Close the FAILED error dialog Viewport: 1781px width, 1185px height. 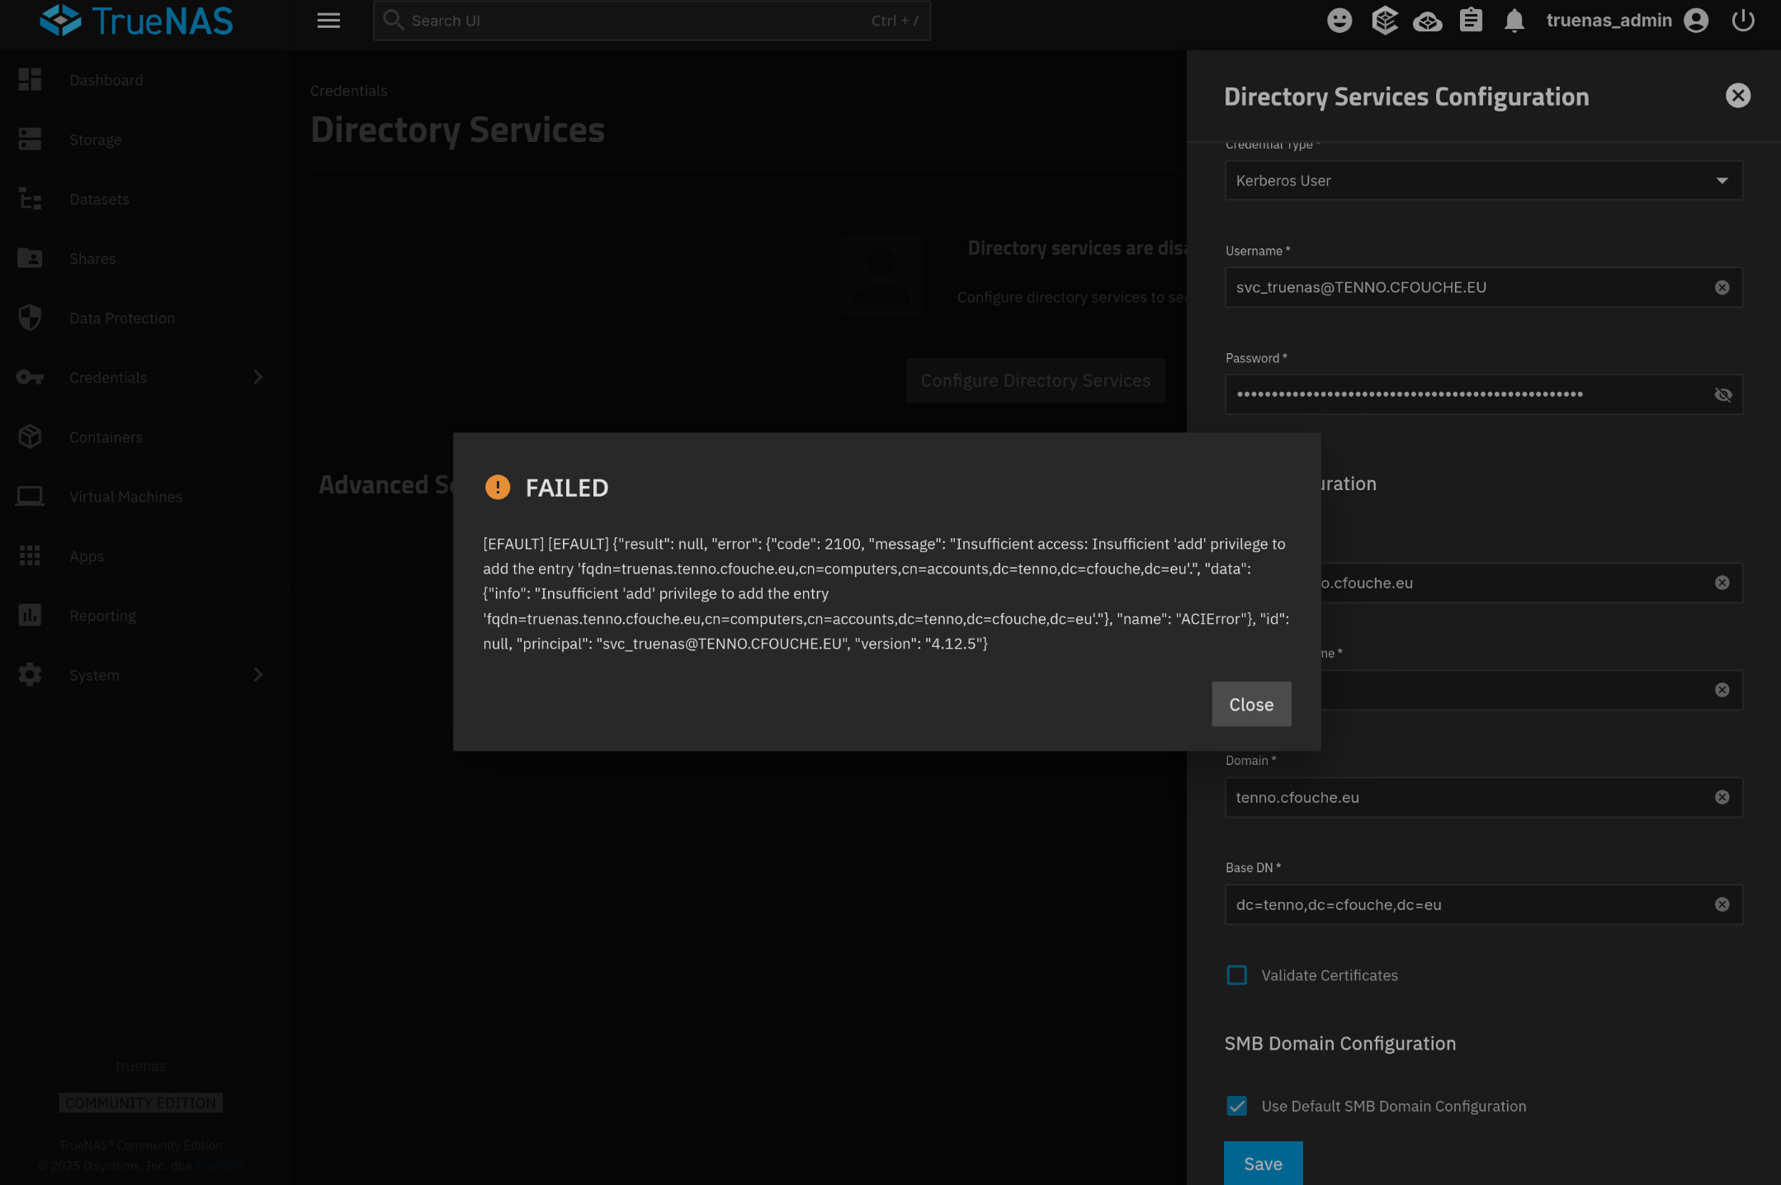pos(1250,704)
